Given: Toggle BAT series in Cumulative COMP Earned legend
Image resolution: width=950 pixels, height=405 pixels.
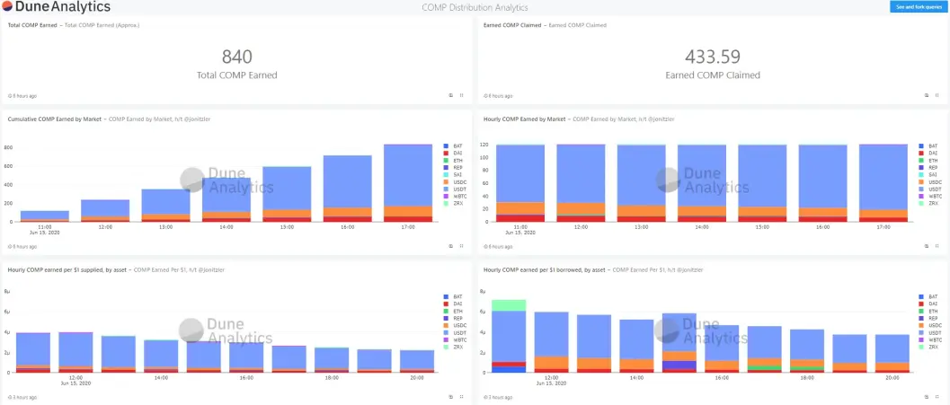Looking at the screenshot, I should pos(453,145).
